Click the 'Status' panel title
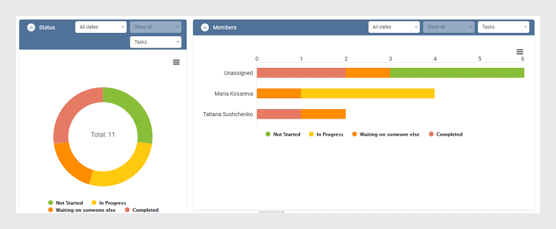 [47, 27]
